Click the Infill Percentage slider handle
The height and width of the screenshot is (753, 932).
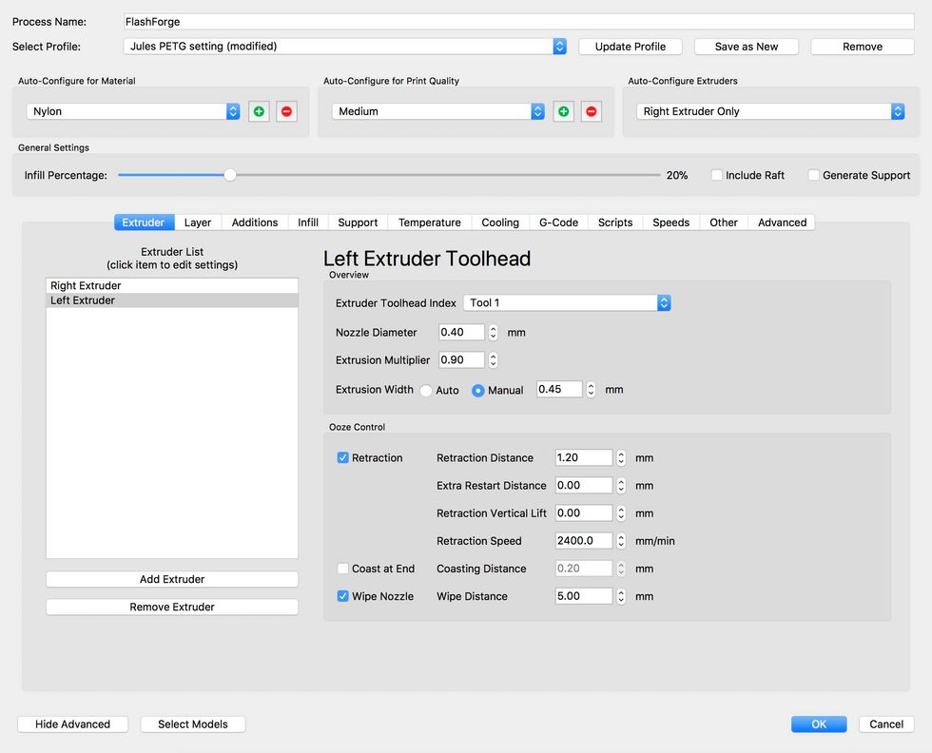click(229, 175)
